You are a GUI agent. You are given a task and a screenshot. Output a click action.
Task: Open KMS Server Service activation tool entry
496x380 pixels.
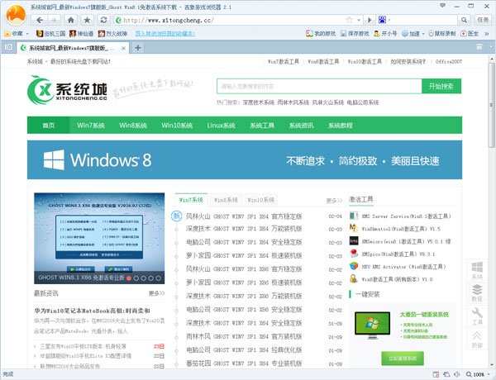(406, 216)
